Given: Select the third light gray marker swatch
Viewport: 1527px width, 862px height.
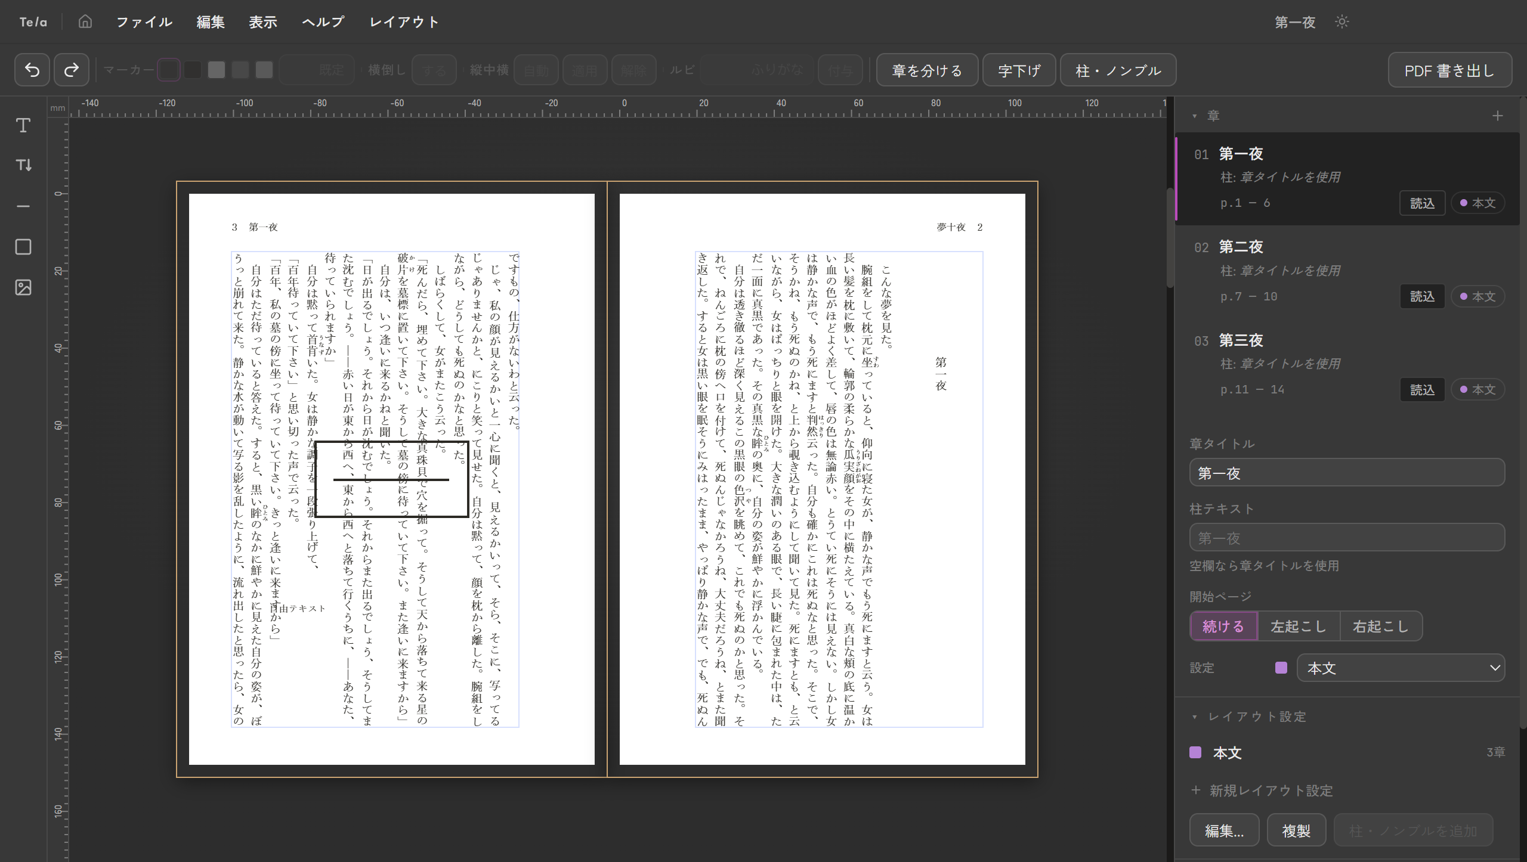Looking at the screenshot, I should point(216,70).
